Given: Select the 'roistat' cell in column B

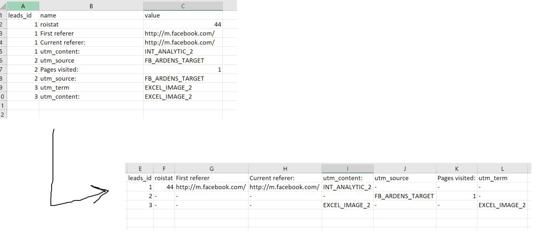Looking at the screenshot, I should [91, 24].
